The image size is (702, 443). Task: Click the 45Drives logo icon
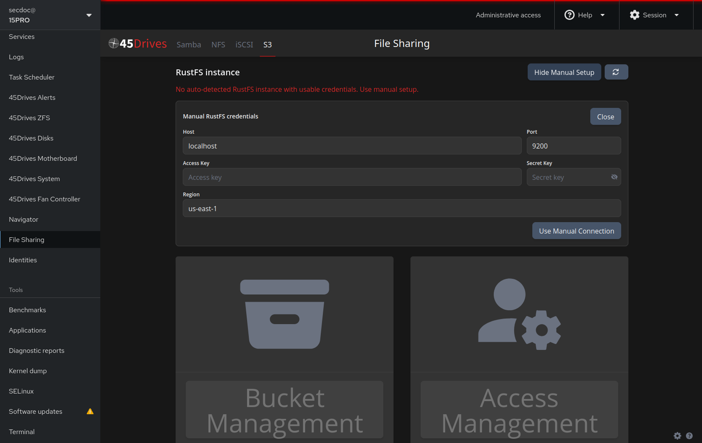click(x=113, y=43)
